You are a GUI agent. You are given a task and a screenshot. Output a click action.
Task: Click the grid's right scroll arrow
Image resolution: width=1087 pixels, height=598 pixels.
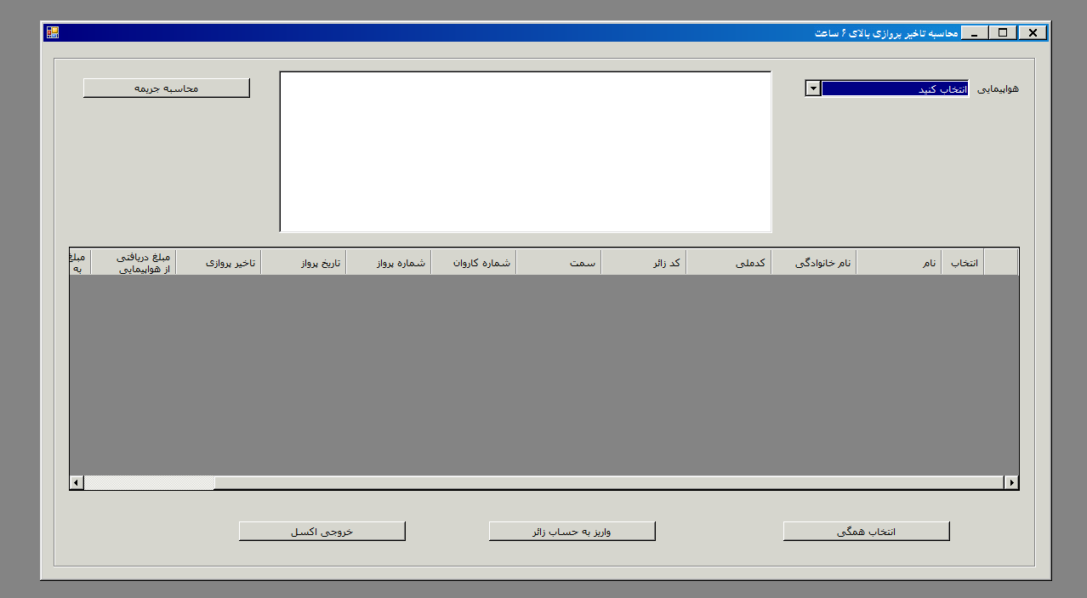[x=1011, y=483]
